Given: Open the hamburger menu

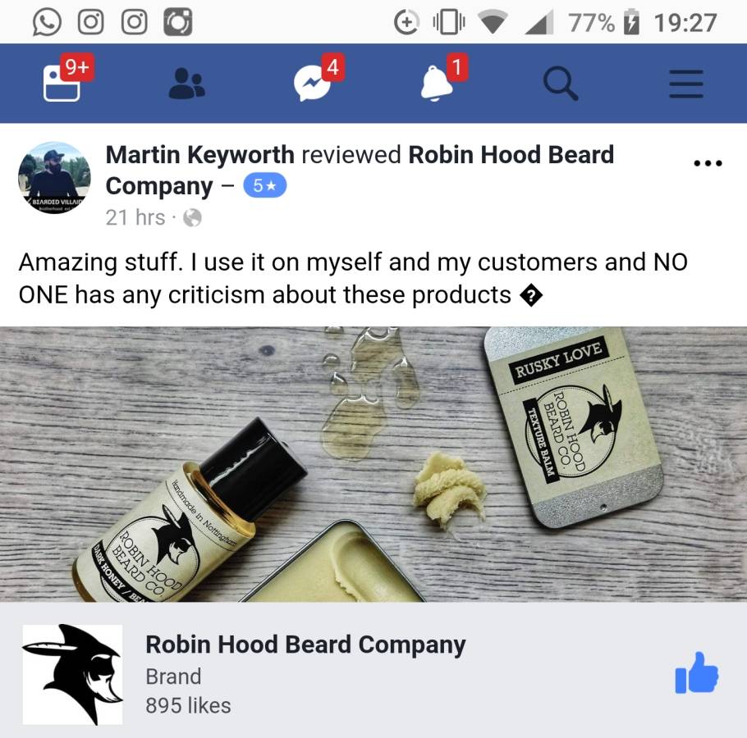Looking at the screenshot, I should [x=686, y=84].
